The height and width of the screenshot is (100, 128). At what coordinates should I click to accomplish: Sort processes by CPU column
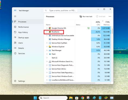96,23
